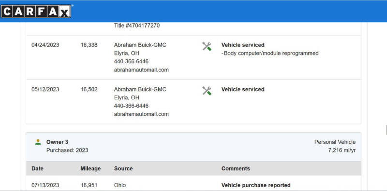This screenshot has height=191, width=387.
Task: Click phone 440-366-6446 in 04/24/2023 row
Action: 131,62
